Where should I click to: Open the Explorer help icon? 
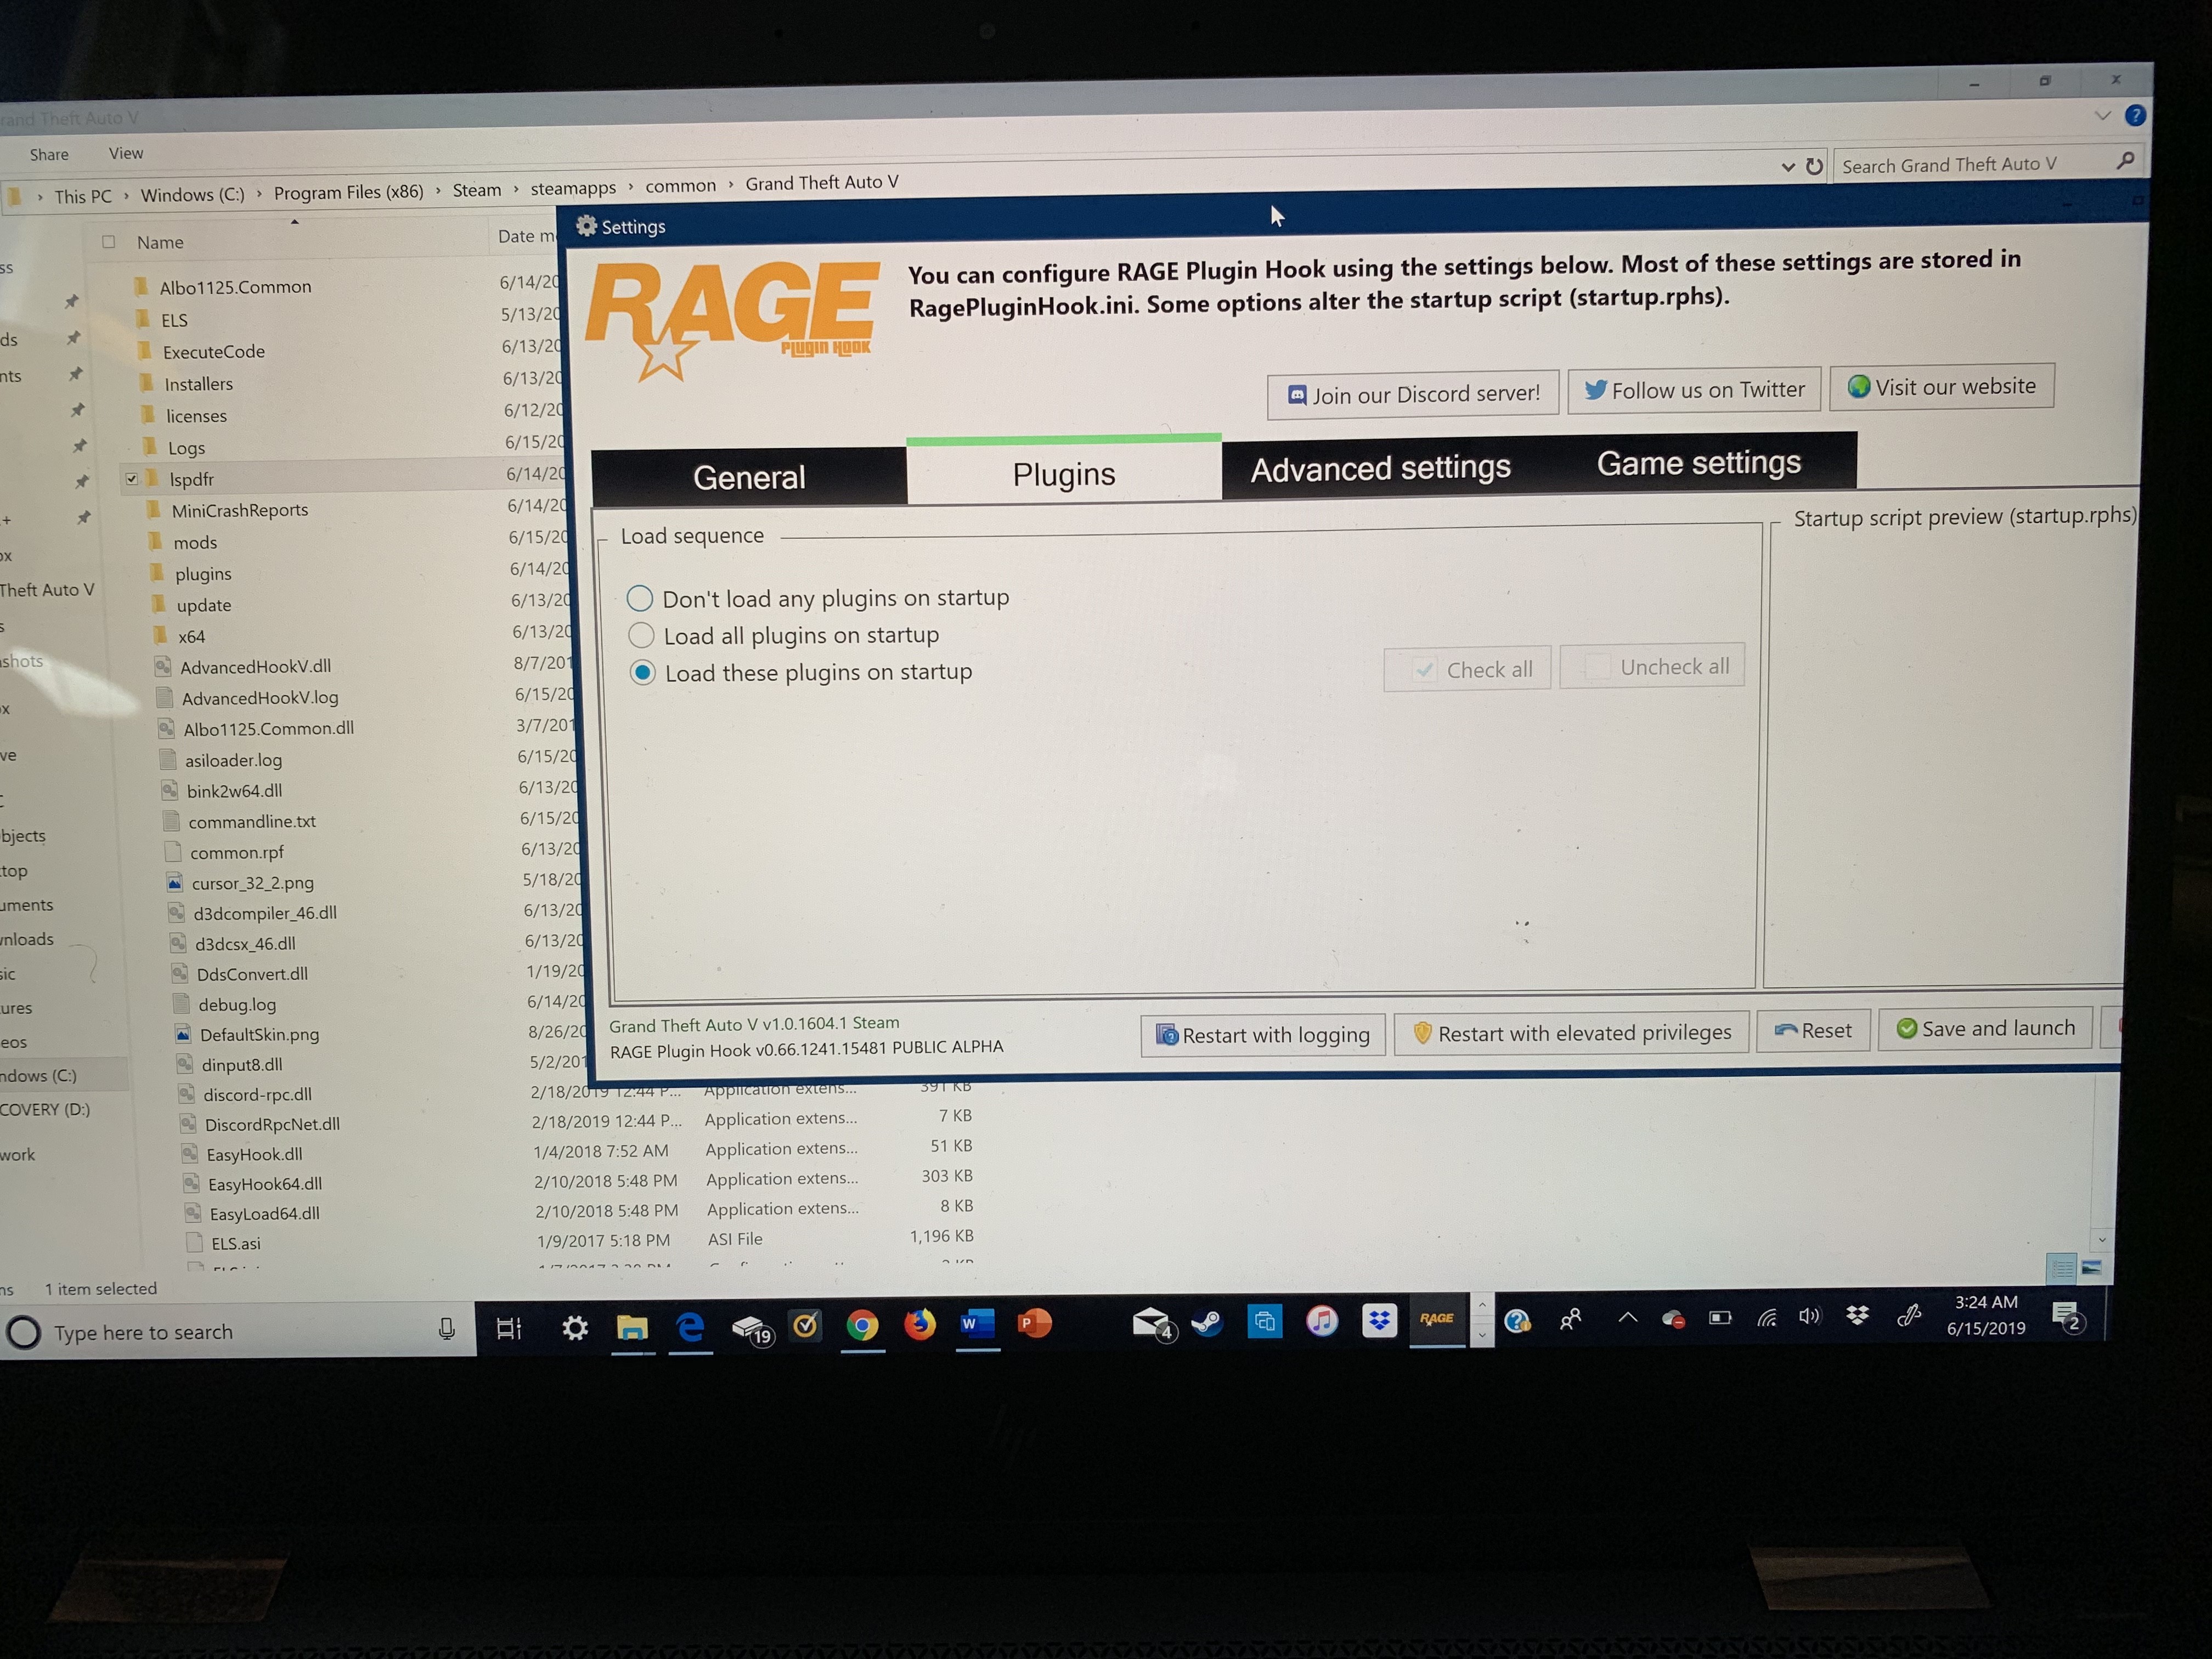pos(2134,116)
